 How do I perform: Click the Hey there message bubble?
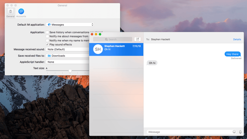click(233, 54)
